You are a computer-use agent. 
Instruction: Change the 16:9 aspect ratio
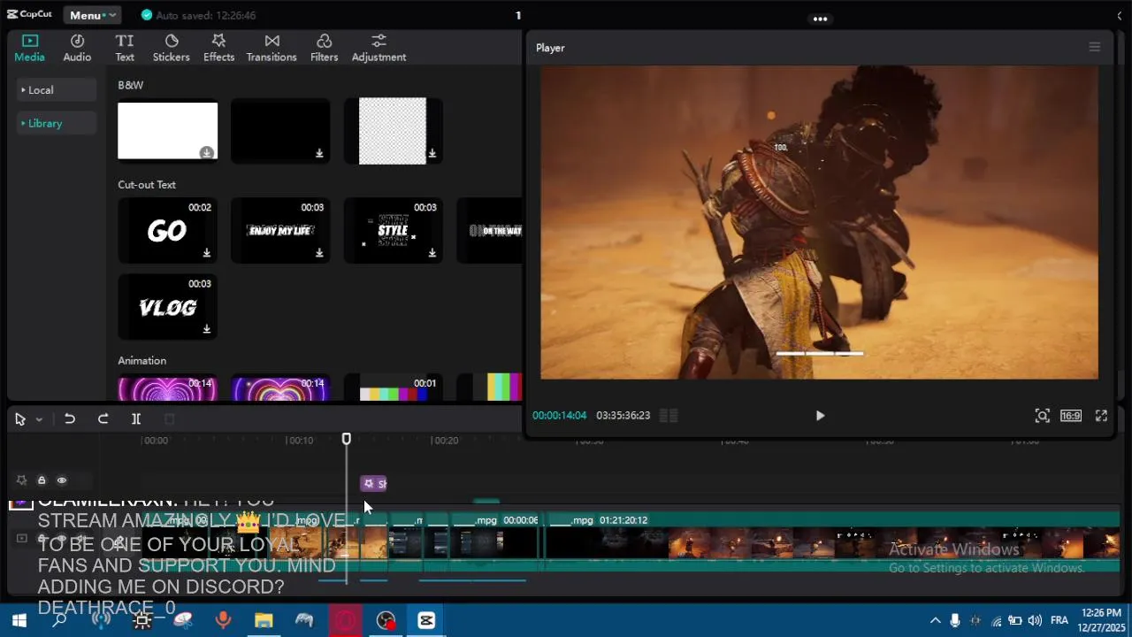(1071, 416)
